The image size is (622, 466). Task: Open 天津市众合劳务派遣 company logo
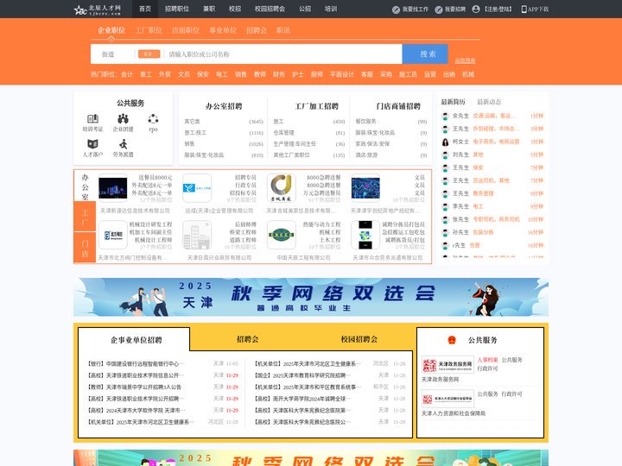(365, 235)
